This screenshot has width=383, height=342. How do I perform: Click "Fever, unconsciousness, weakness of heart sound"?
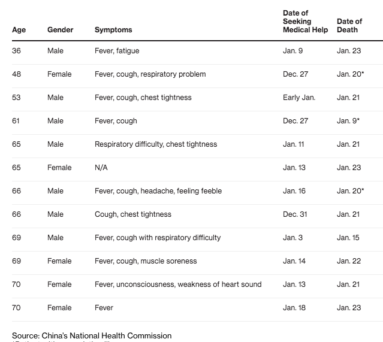(178, 285)
